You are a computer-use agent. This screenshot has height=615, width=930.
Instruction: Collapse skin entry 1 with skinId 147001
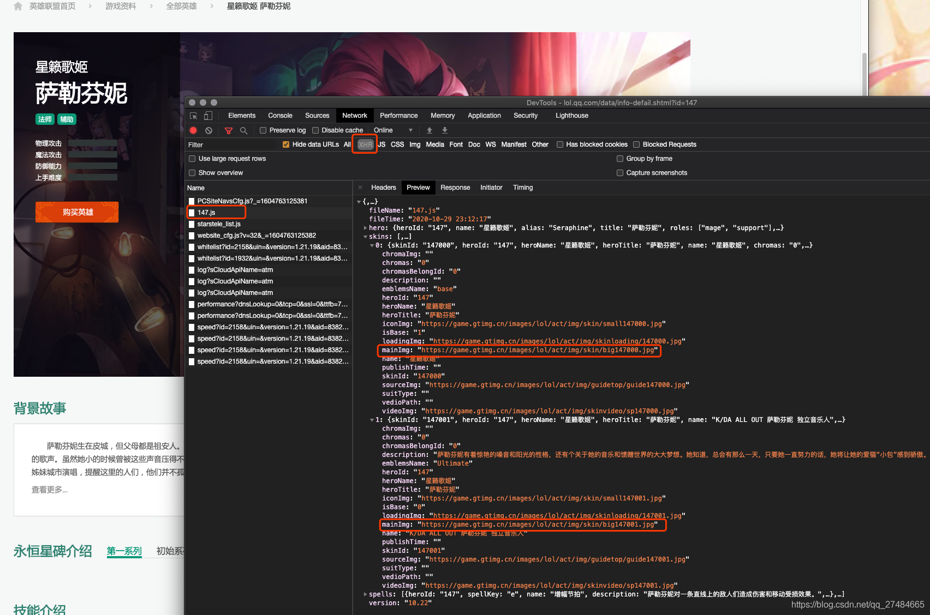coord(372,420)
